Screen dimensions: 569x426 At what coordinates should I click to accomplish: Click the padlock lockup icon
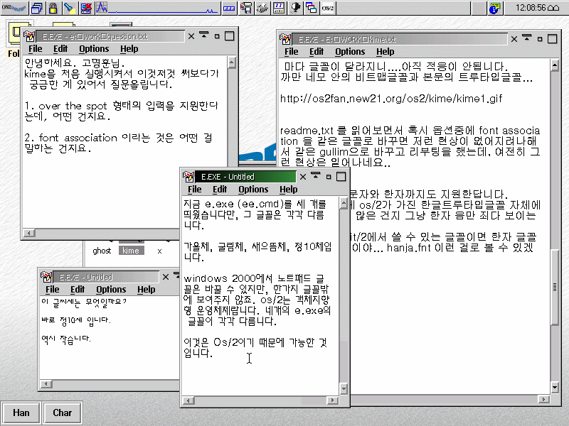tap(53, 8)
